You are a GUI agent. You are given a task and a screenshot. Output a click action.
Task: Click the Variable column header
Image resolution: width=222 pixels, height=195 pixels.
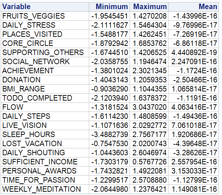click(x=45, y=7)
